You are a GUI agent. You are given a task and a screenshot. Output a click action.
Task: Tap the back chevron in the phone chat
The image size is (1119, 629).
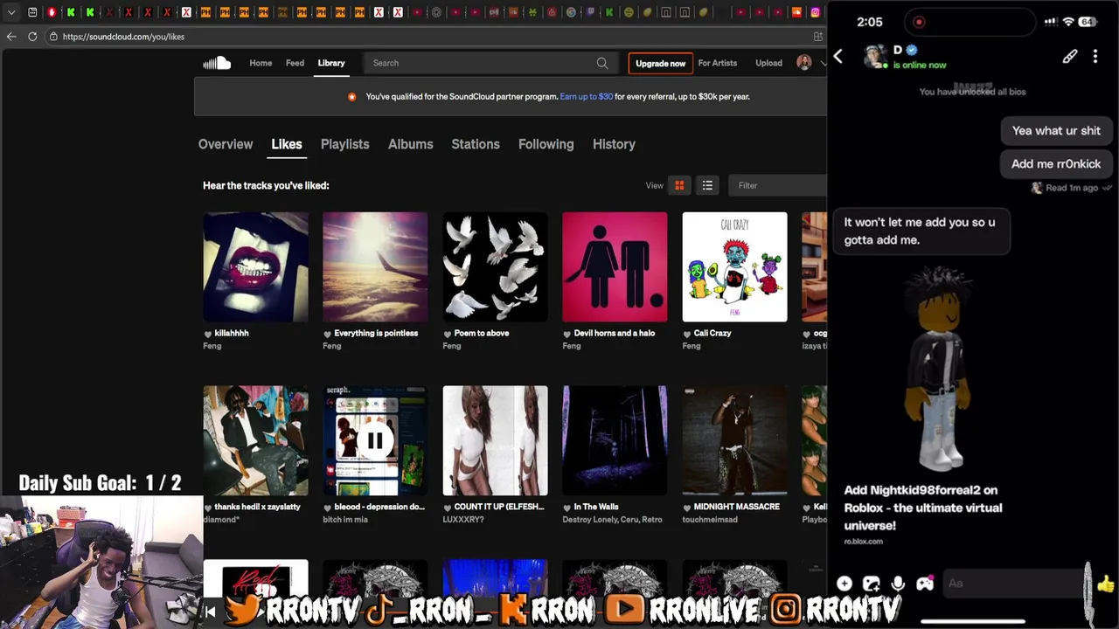pyautogui.click(x=838, y=57)
